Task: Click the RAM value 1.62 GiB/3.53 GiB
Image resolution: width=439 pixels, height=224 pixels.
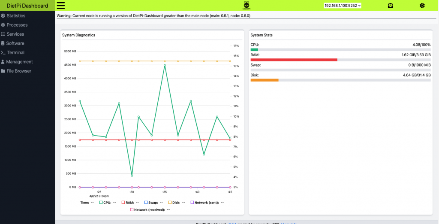Action: click(416, 55)
